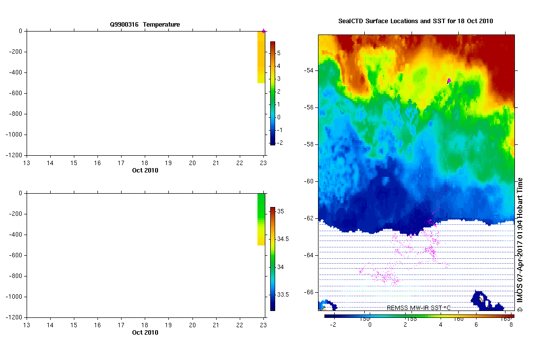Click the magenta triangle atop the temperature plot
Viewport: 541px width, 345px height.
pyautogui.click(x=263, y=31)
